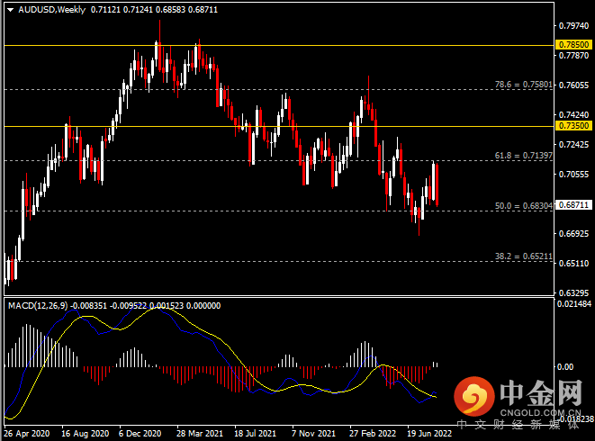The width and height of the screenshot is (595, 441).
Task: Click the 27 Feb 2022 date label
Action: tap(373, 434)
